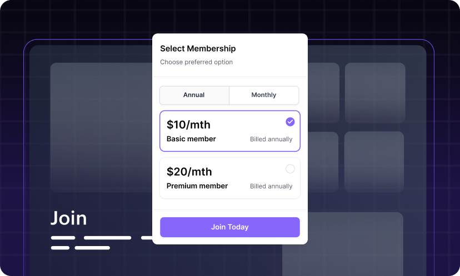Switch to the Monthly billing tab

tap(264, 95)
